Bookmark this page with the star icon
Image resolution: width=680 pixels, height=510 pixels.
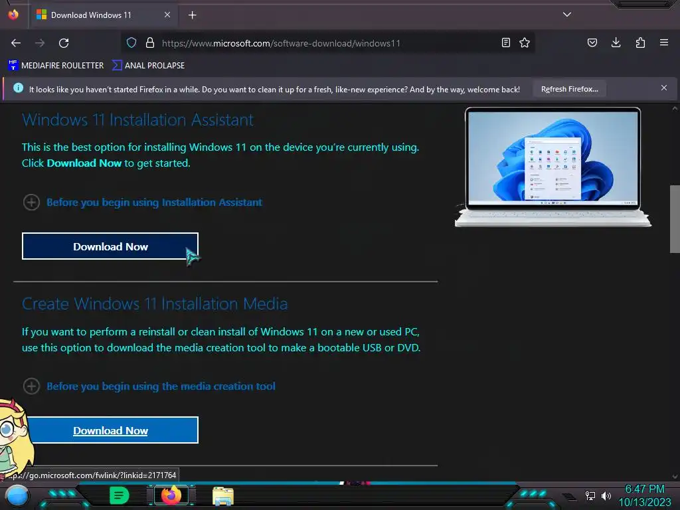[x=525, y=42]
